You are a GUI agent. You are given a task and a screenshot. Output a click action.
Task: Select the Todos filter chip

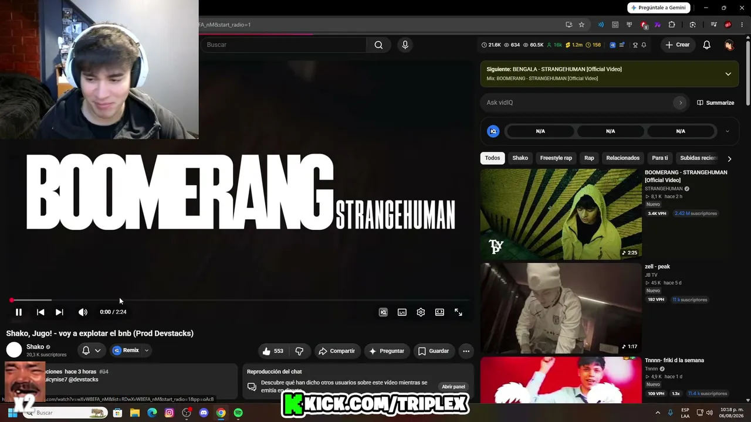pyautogui.click(x=493, y=158)
